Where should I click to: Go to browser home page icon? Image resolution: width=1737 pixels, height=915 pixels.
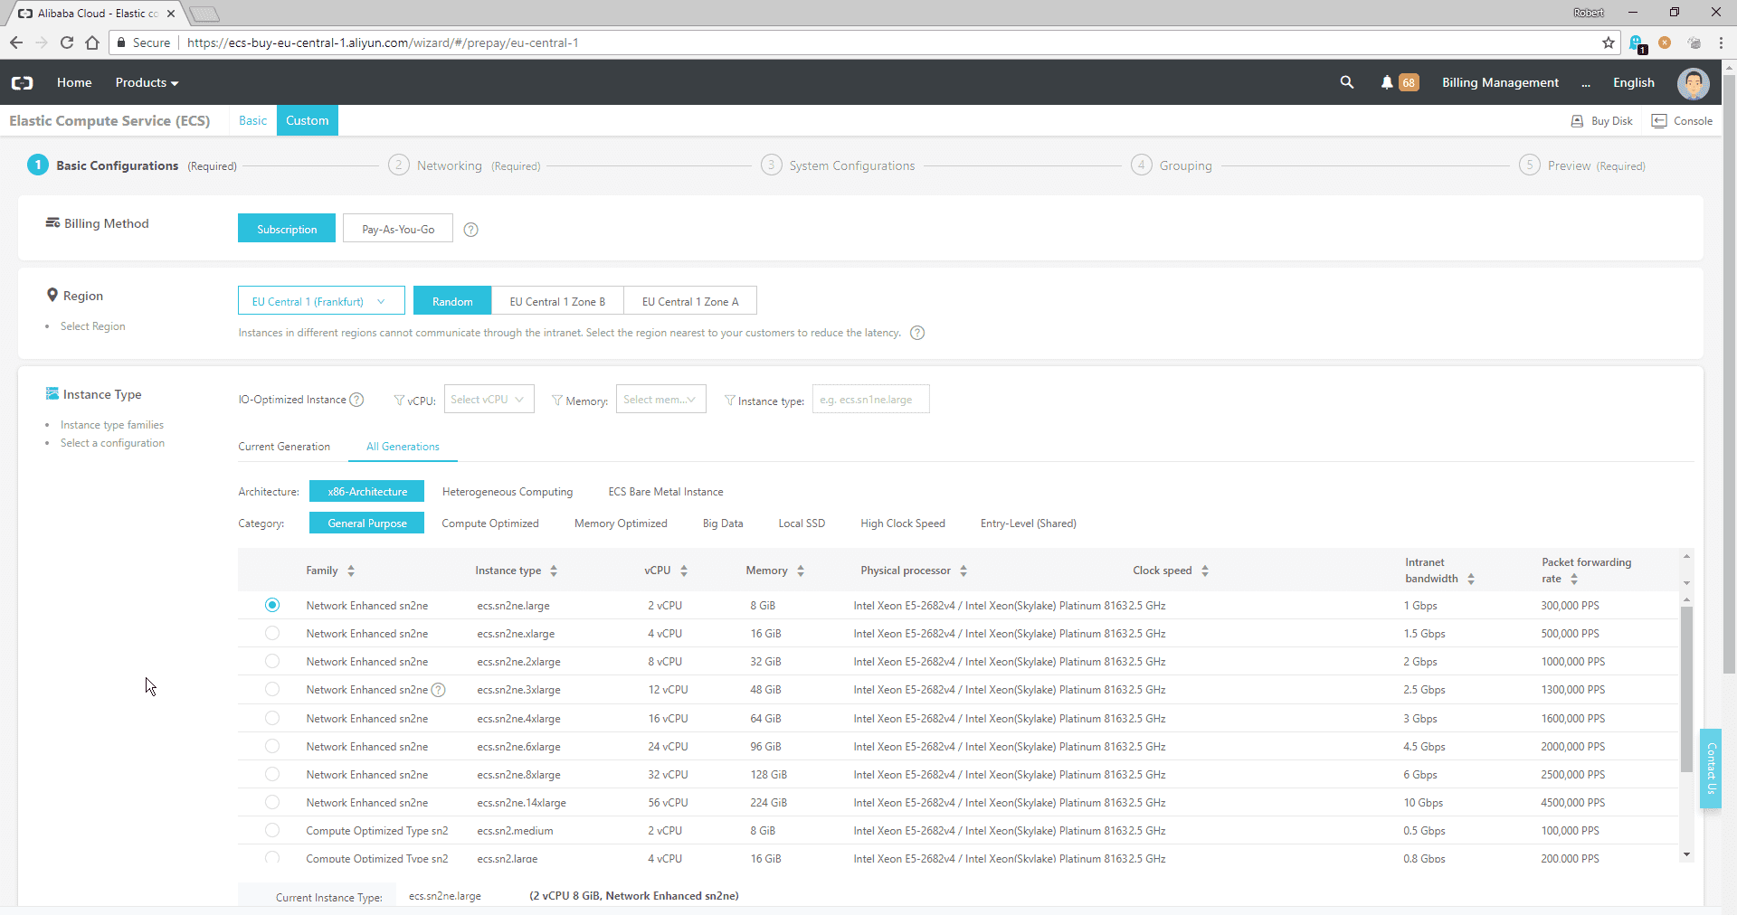pos(92,42)
